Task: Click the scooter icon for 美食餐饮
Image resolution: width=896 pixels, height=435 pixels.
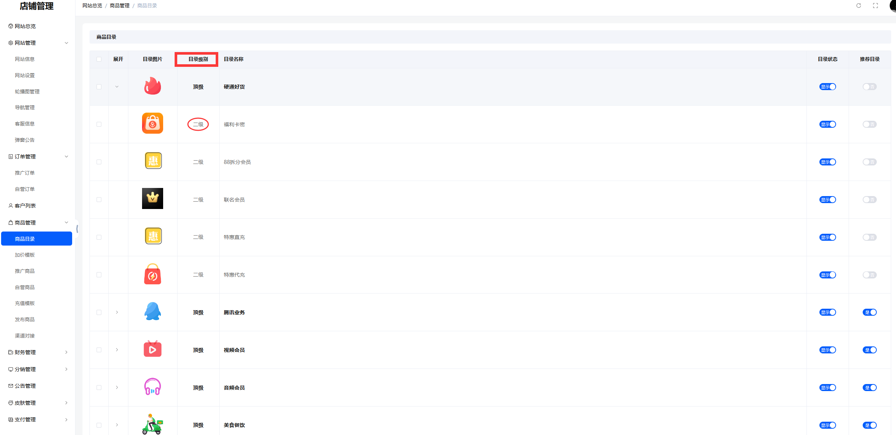Action: pos(152,424)
